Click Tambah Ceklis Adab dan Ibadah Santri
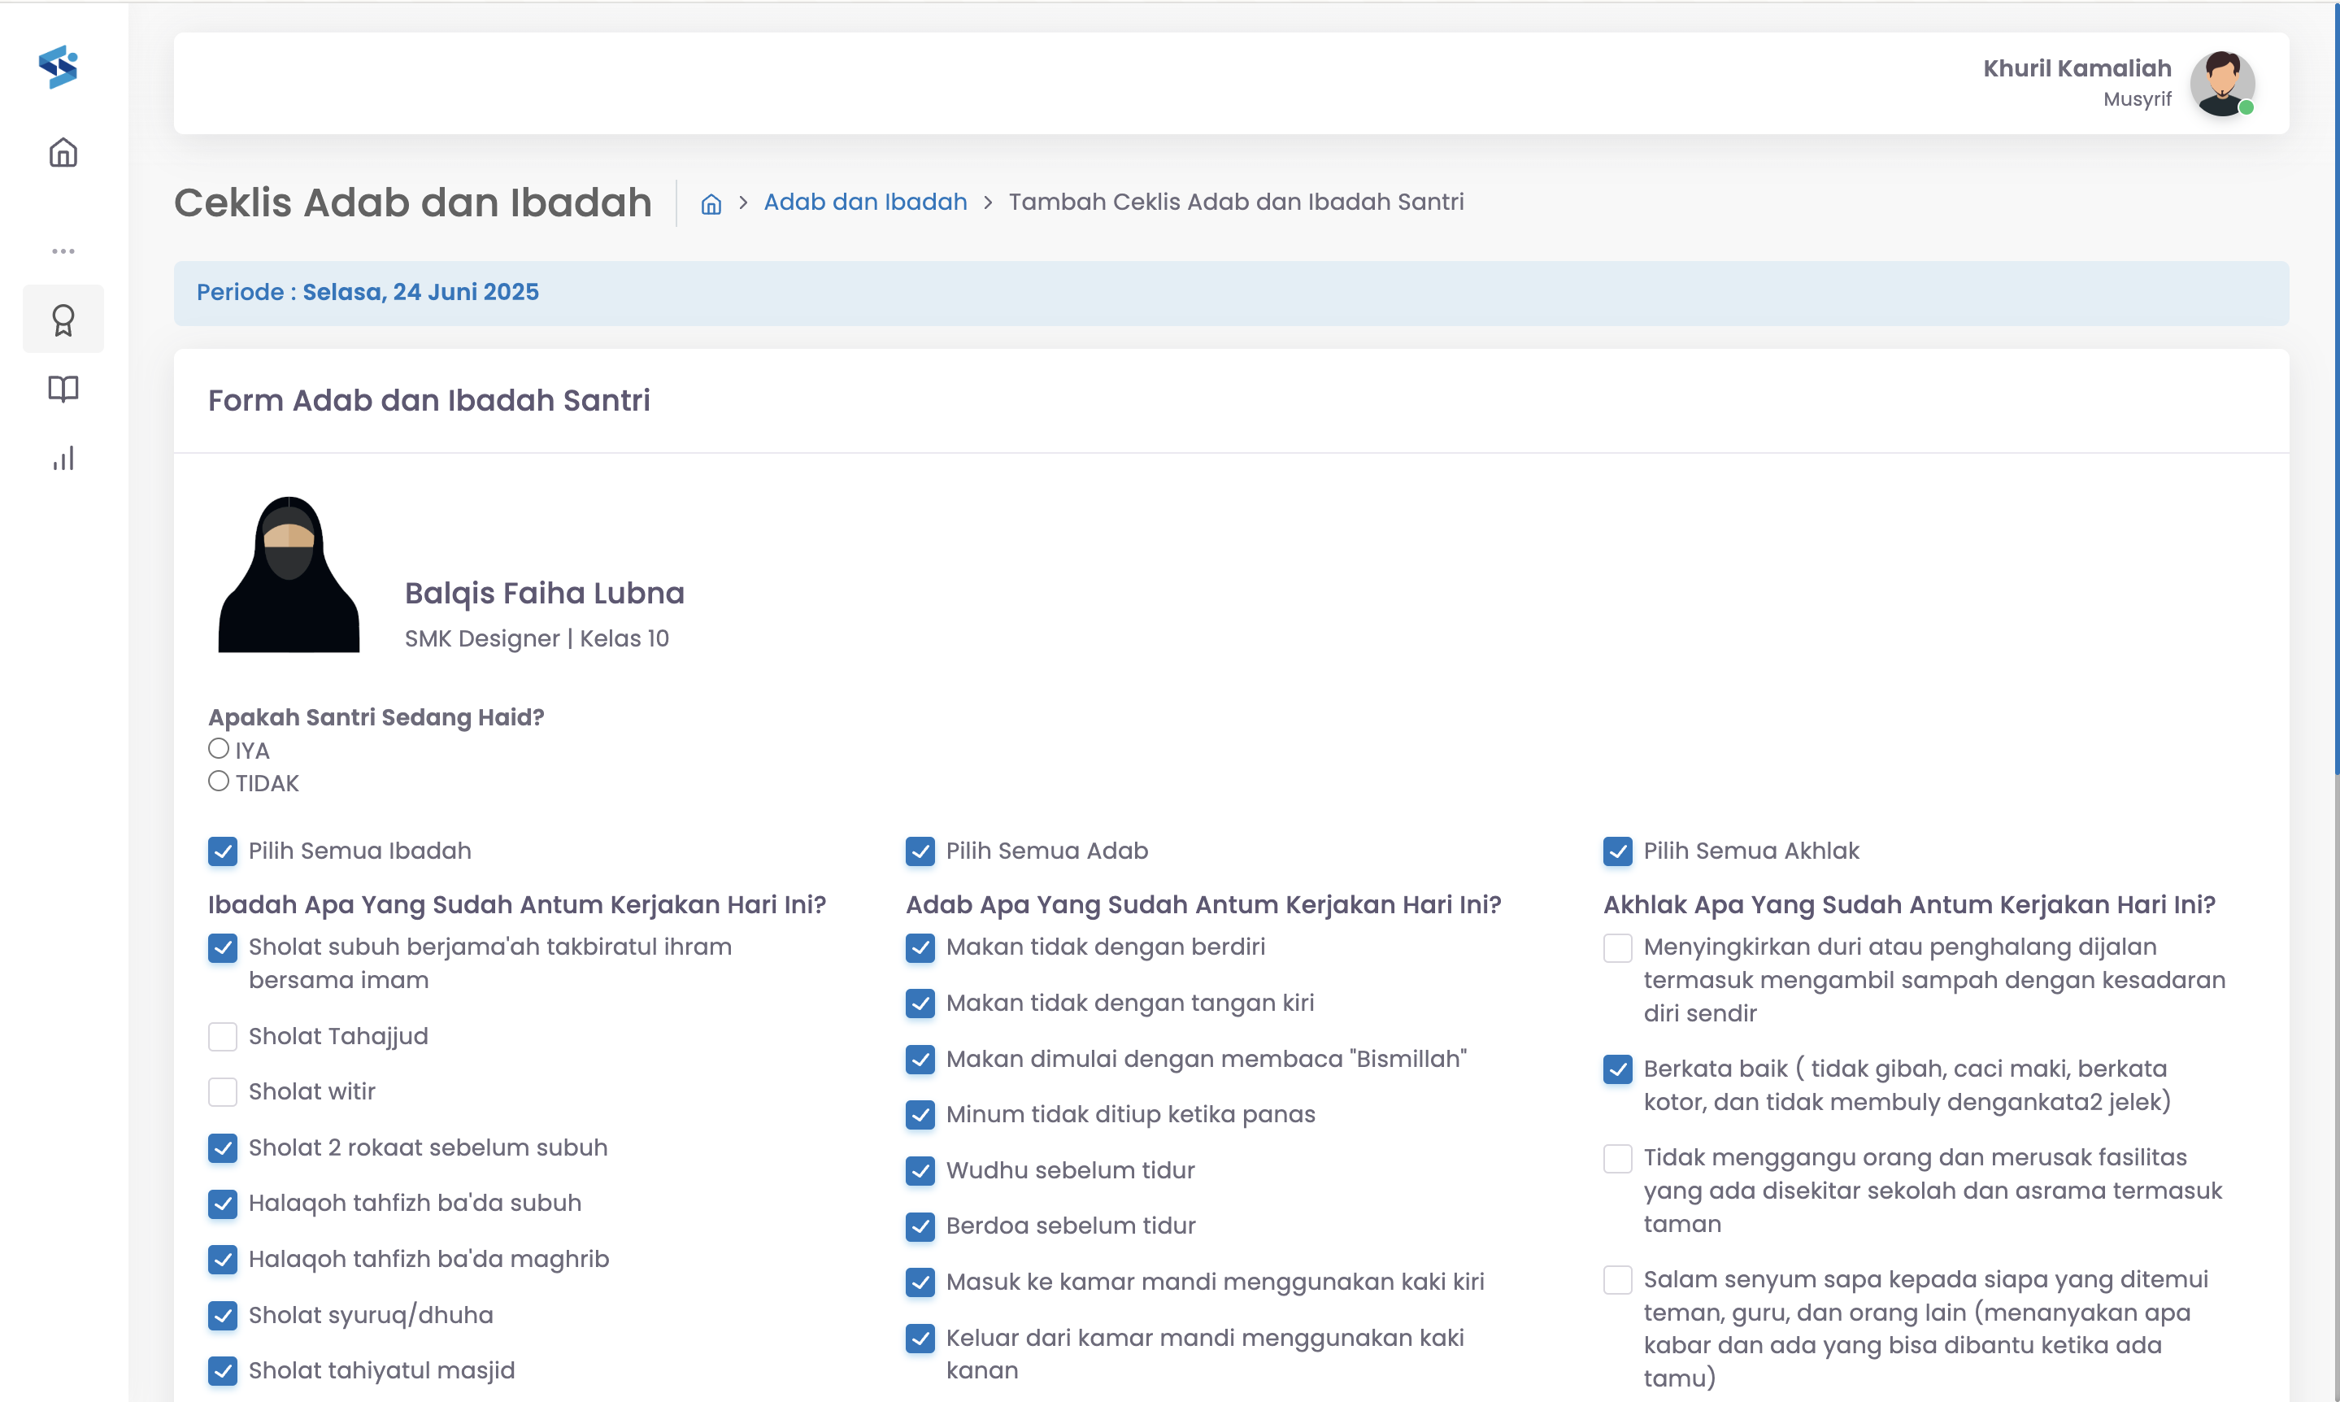This screenshot has width=2340, height=1402. [1236, 201]
